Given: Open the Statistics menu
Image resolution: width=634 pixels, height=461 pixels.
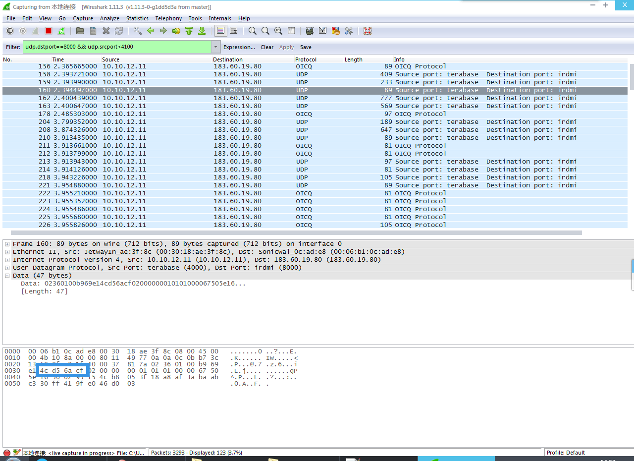Looking at the screenshot, I should (137, 18).
